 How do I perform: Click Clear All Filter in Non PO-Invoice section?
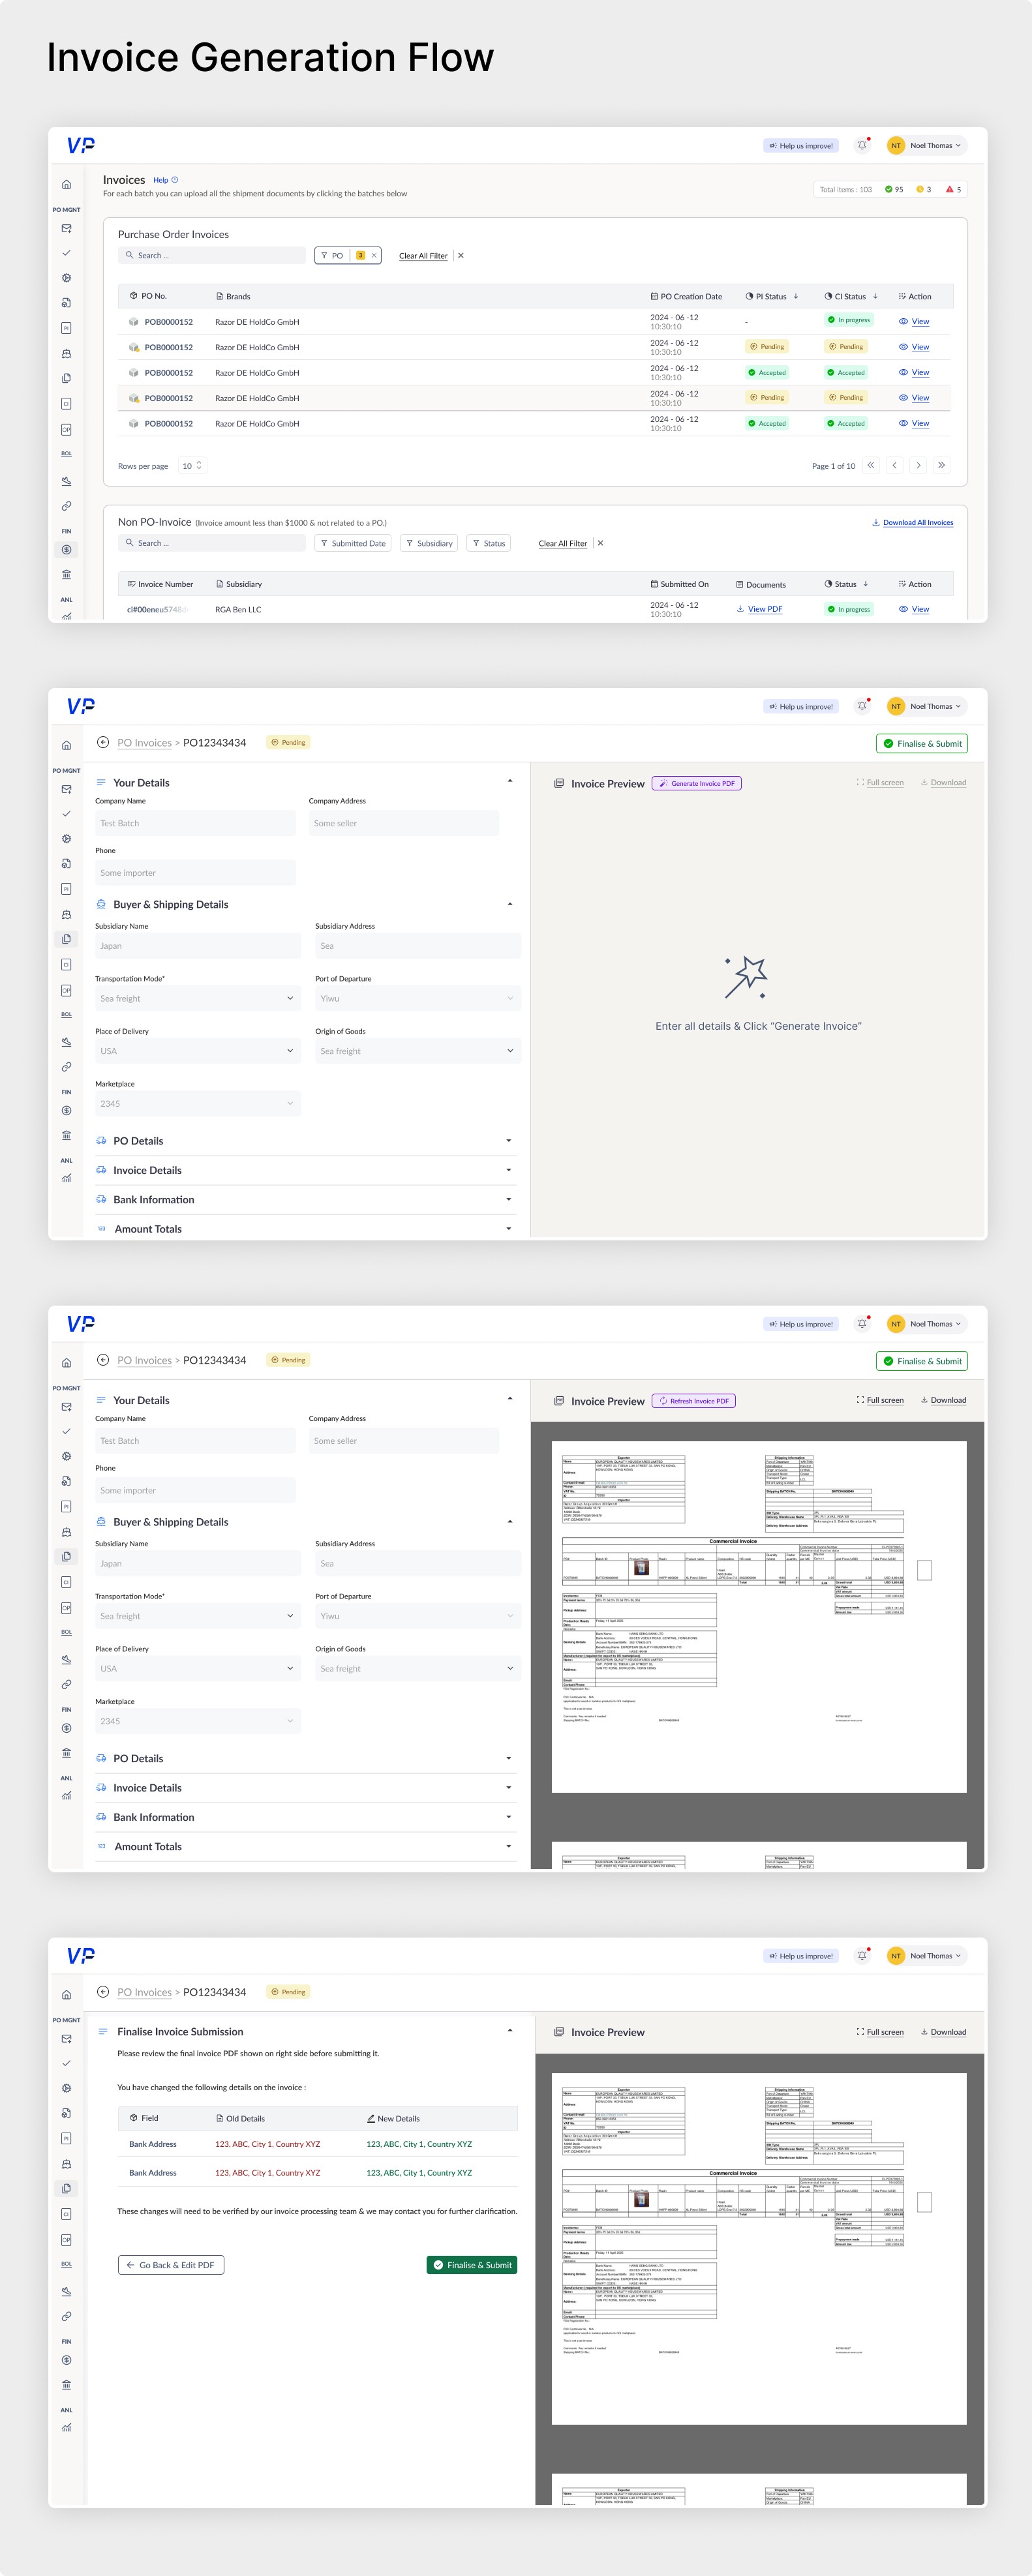pyautogui.click(x=562, y=543)
